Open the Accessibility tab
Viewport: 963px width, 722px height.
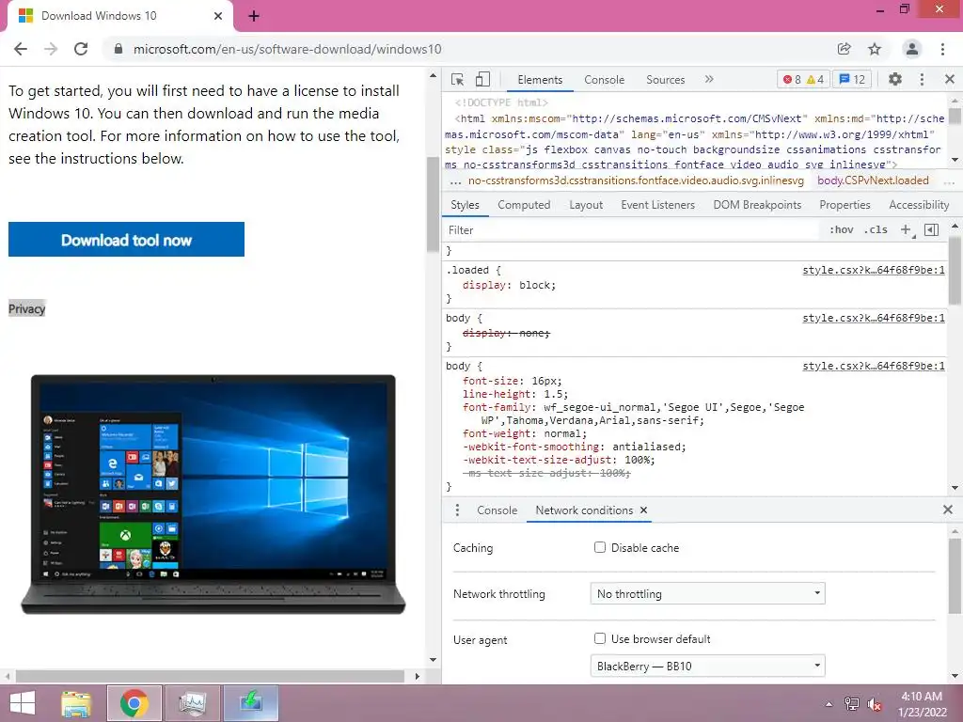tap(919, 204)
